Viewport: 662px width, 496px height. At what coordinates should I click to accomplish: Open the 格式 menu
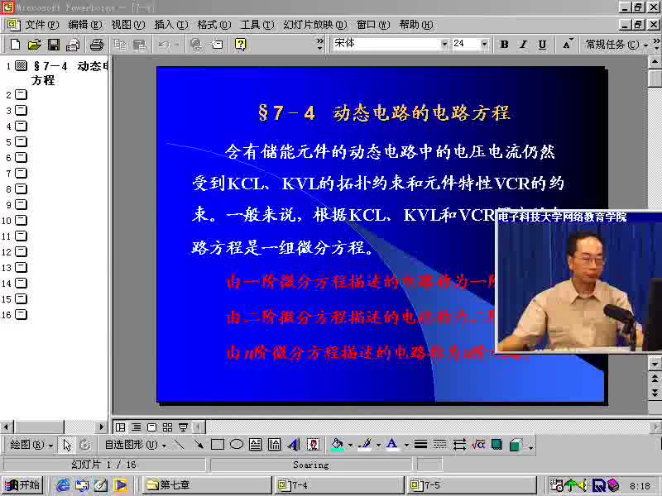pyautogui.click(x=214, y=25)
